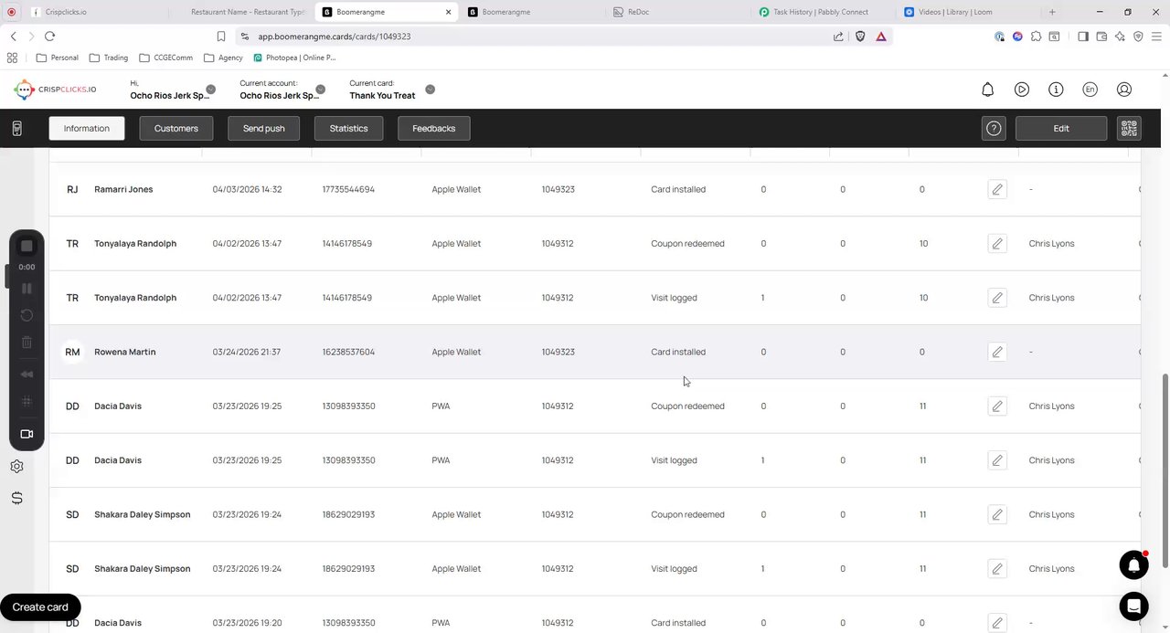Open the notifications bell in header
Screen dimensions: 1170x633
click(987, 90)
